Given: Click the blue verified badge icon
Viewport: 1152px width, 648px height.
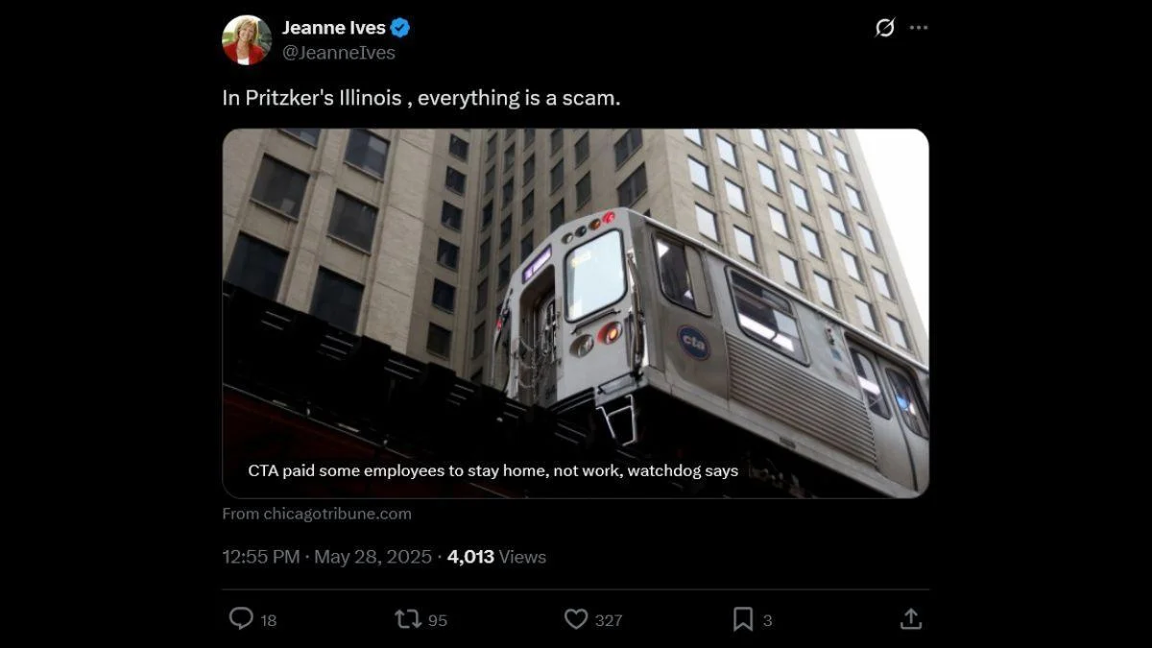Looking at the screenshot, I should point(400,28).
